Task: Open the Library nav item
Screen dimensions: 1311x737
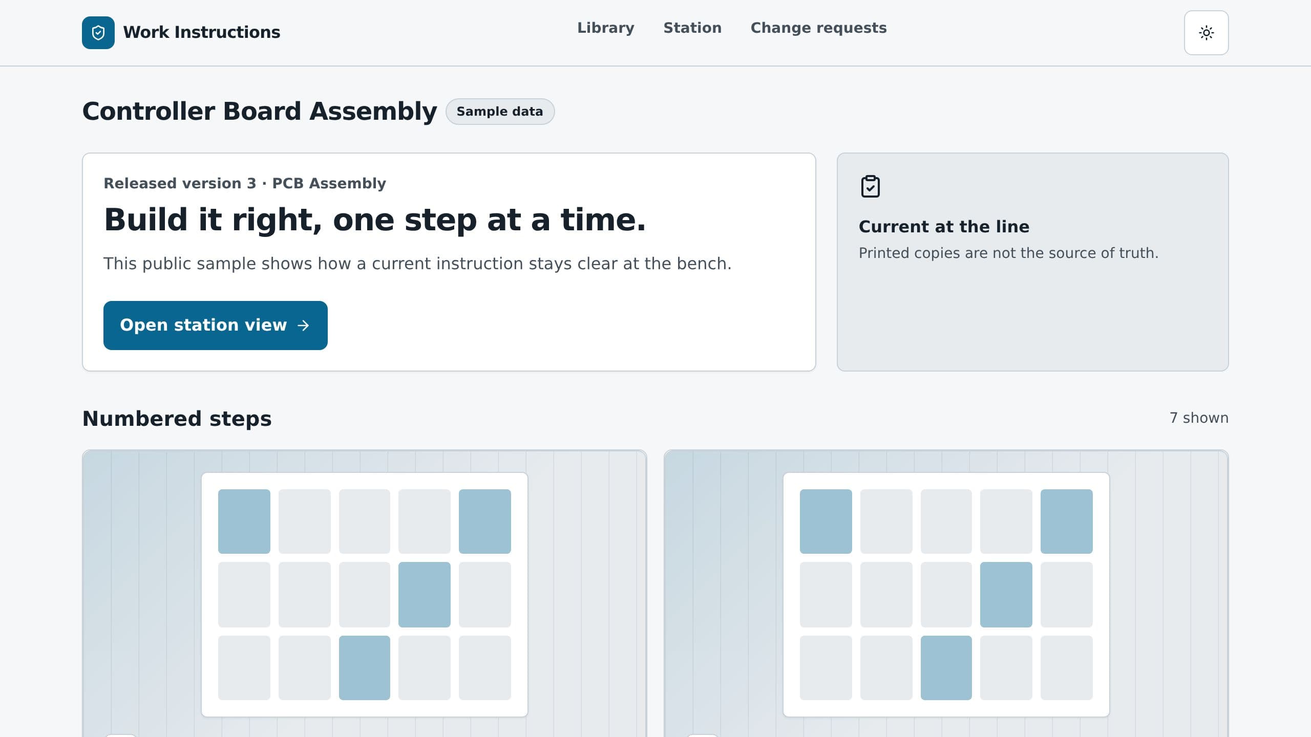Action: point(606,28)
